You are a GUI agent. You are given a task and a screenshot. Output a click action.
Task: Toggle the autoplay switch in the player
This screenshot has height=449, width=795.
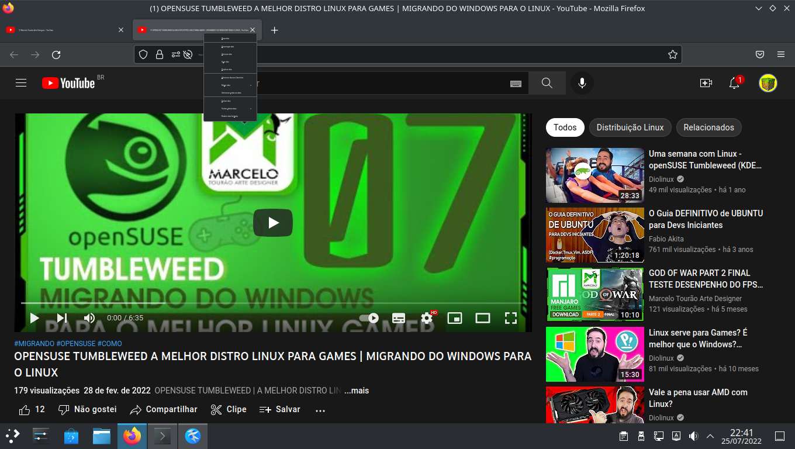click(369, 318)
